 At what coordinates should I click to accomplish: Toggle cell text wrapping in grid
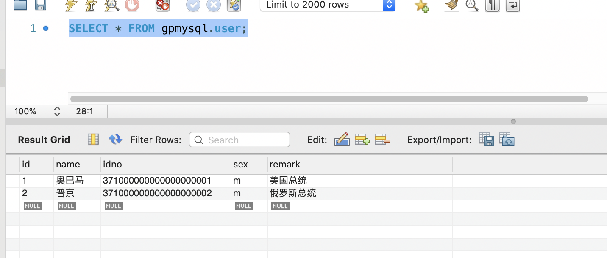tap(93, 140)
